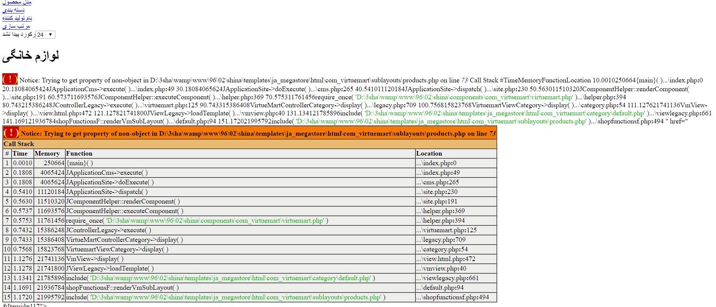This screenshot has width=716, height=307.
Task: Click the Function column header
Action: (x=240, y=153)
